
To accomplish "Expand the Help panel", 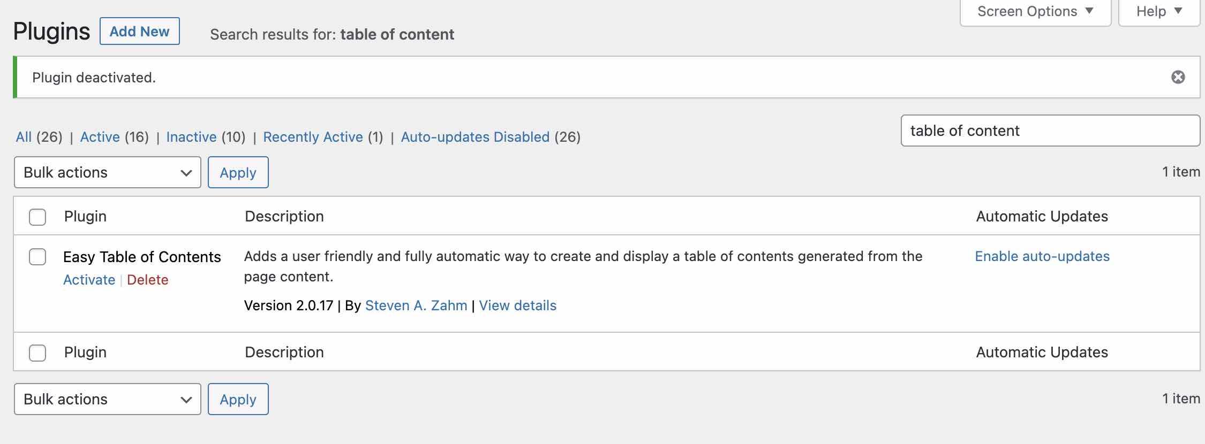I will 1159,12.
